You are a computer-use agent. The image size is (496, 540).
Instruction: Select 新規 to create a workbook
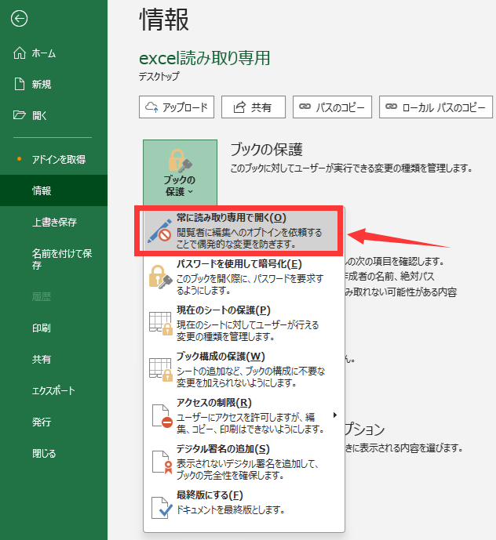[x=42, y=84]
